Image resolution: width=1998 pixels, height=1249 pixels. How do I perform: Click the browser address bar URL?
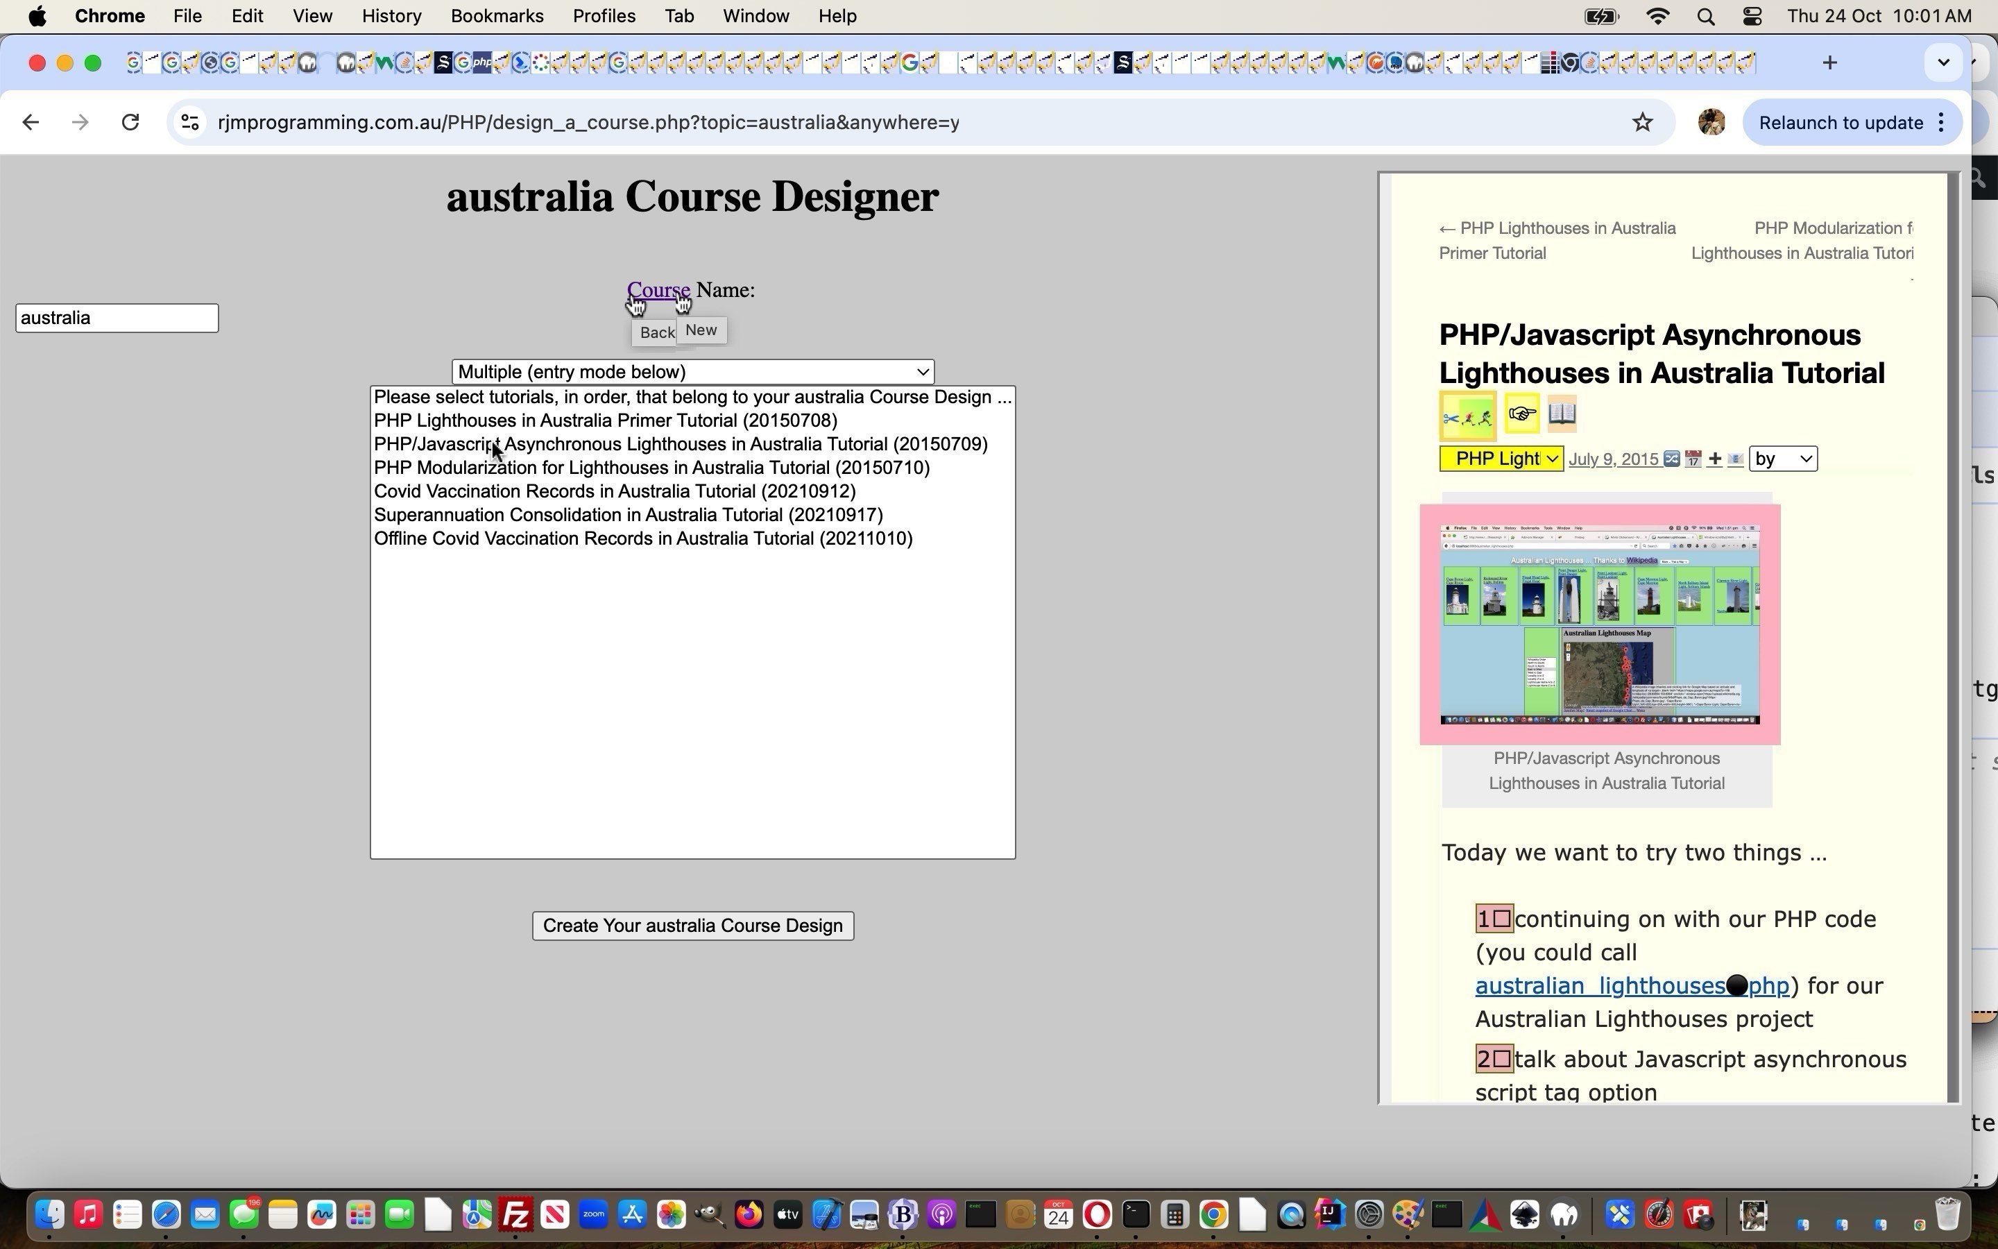point(588,123)
